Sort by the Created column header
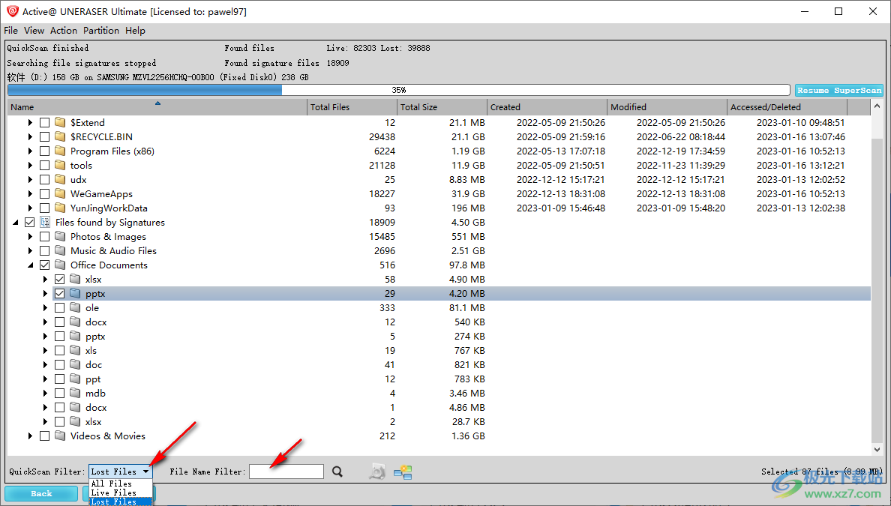This screenshot has height=506, width=891. [x=547, y=106]
